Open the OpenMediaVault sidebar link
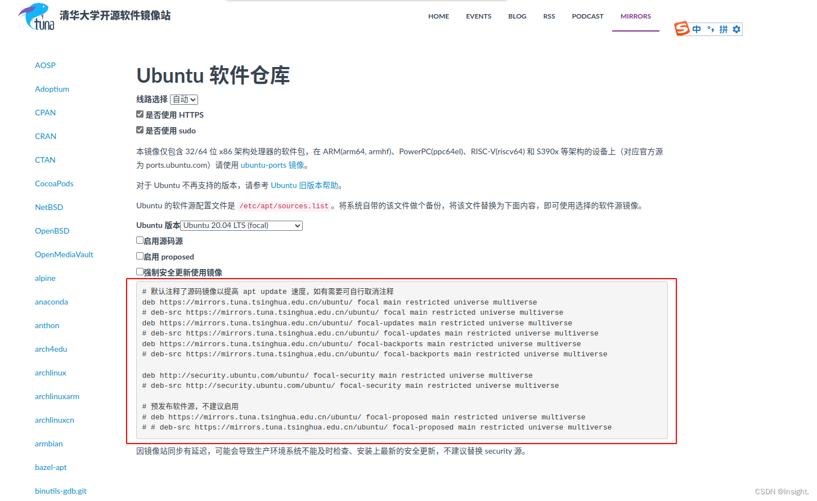This screenshot has height=501, width=817. point(64,254)
